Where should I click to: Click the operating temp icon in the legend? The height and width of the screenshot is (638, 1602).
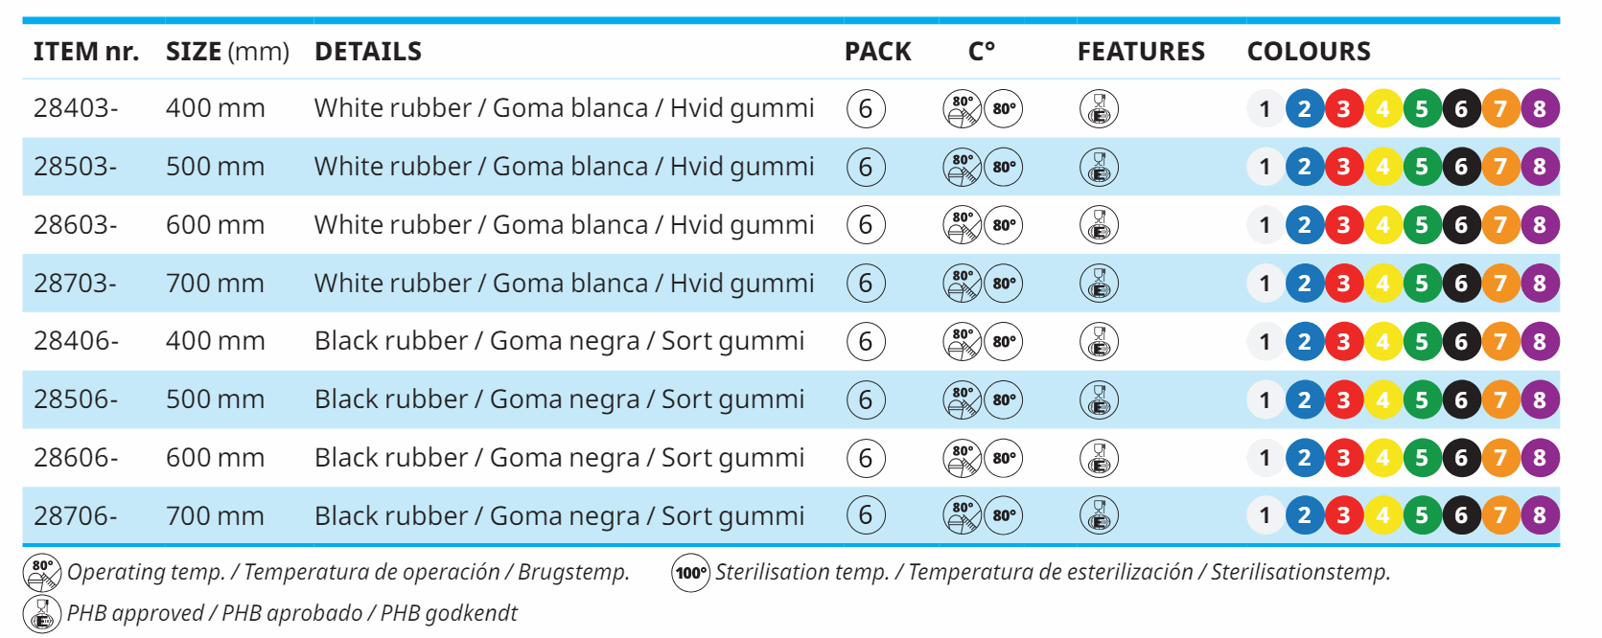tap(42, 573)
